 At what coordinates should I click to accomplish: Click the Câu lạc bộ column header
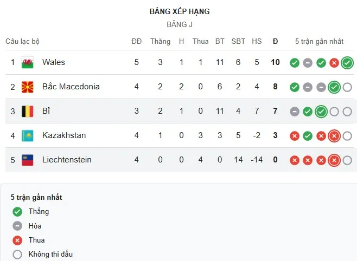tap(22, 41)
